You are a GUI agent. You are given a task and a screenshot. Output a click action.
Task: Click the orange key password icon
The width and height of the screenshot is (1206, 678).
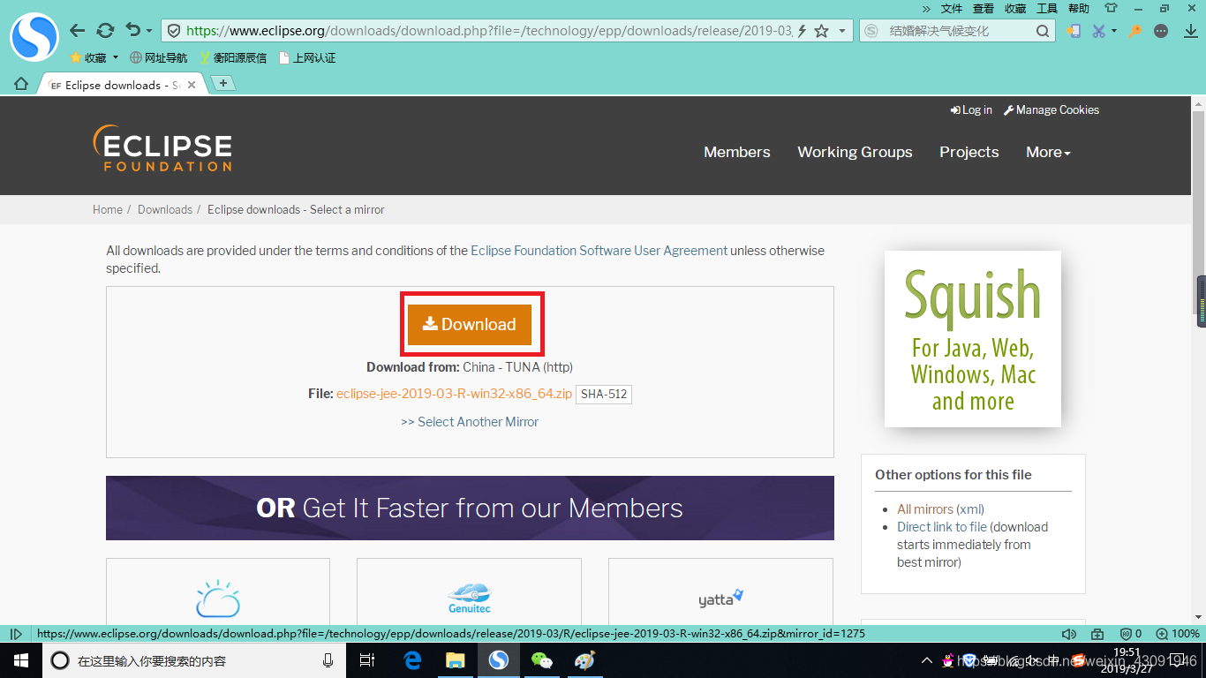tap(1135, 31)
